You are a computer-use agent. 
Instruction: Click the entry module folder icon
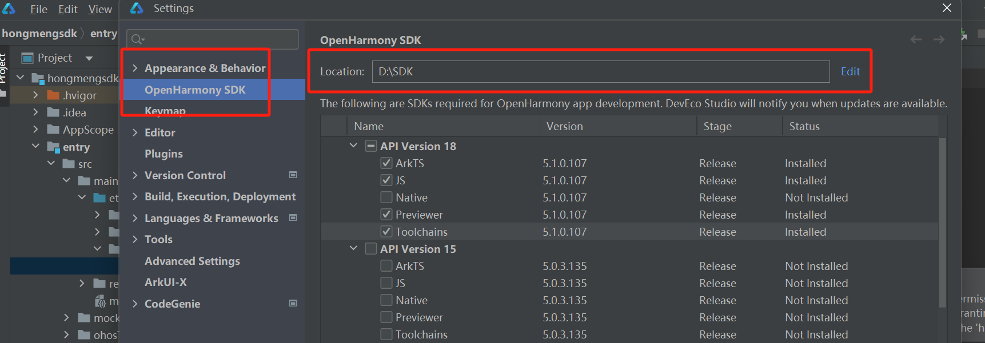pos(54,147)
